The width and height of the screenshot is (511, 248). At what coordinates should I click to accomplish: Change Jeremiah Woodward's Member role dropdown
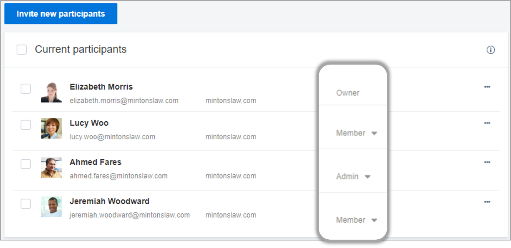click(357, 220)
